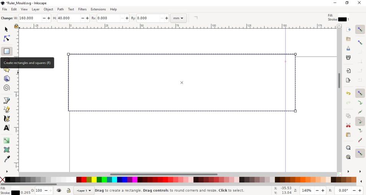Select the 3D box tool

point(7,79)
